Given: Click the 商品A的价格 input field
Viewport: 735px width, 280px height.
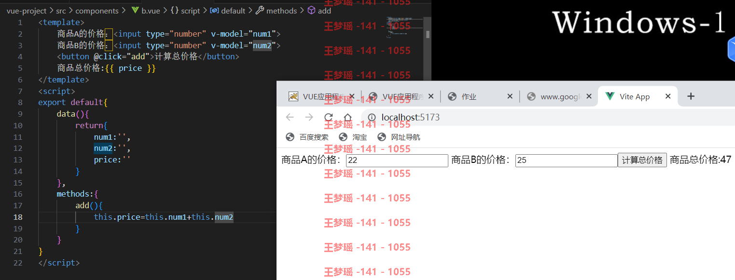Looking at the screenshot, I should [x=397, y=160].
